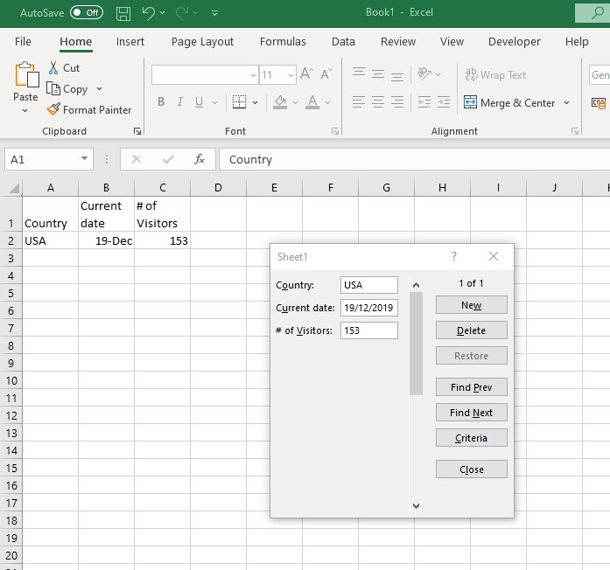Toggle Wrap Text

495,74
